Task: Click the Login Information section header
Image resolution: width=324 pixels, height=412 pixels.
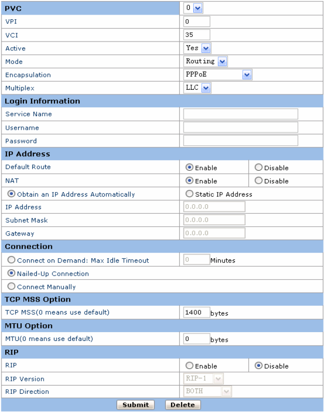Action: (162, 101)
